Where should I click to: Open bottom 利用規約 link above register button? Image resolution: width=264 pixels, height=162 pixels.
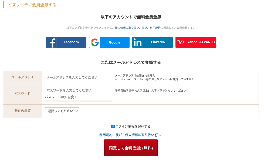(x=106, y=135)
